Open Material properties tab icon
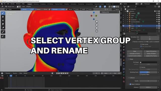This screenshot has width=161, height=91. coord(124,78)
